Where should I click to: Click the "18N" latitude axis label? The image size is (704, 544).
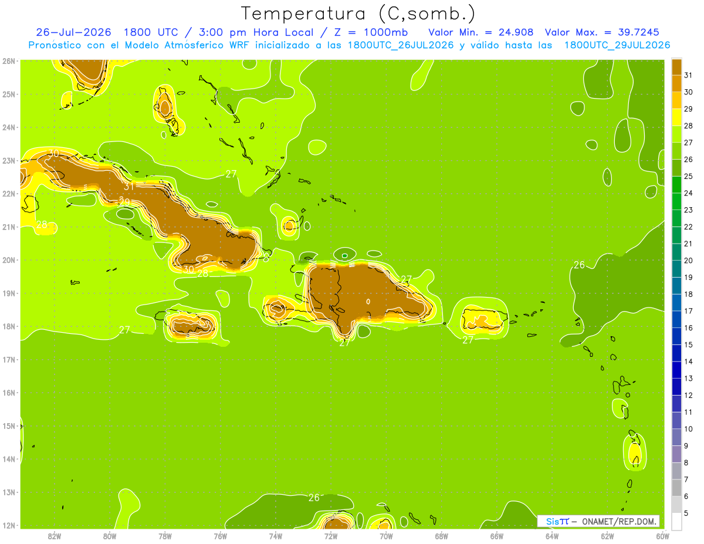[8, 326]
